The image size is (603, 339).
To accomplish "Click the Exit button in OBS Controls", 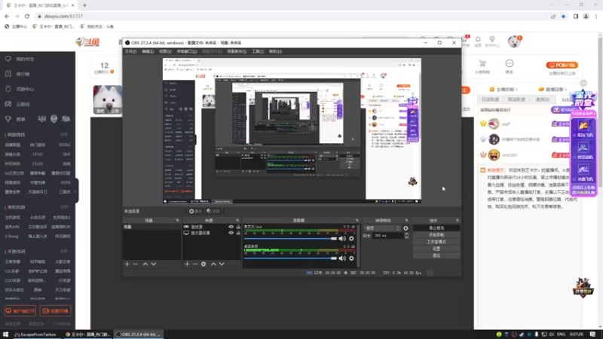I will pyautogui.click(x=436, y=255).
